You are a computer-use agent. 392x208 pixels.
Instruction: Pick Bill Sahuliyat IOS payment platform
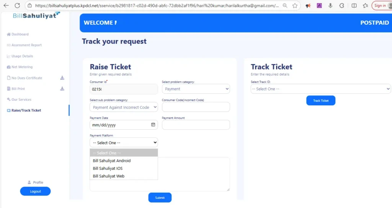108,168
